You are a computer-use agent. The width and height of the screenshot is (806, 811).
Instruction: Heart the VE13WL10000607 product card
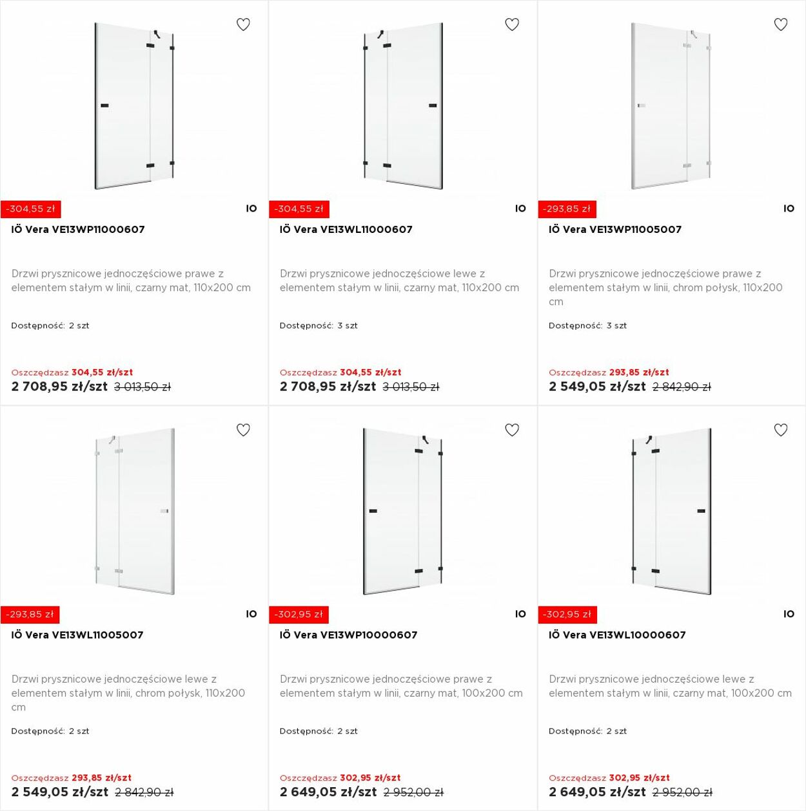781,430
